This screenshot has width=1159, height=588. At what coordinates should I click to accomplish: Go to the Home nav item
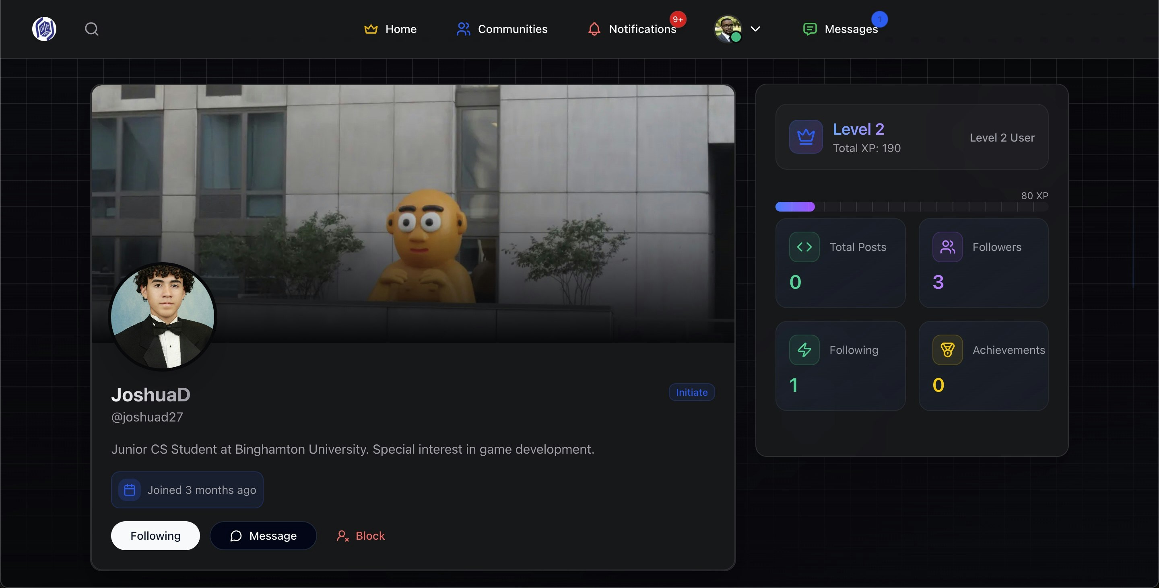pyautogui.click(x=390, y=29)
